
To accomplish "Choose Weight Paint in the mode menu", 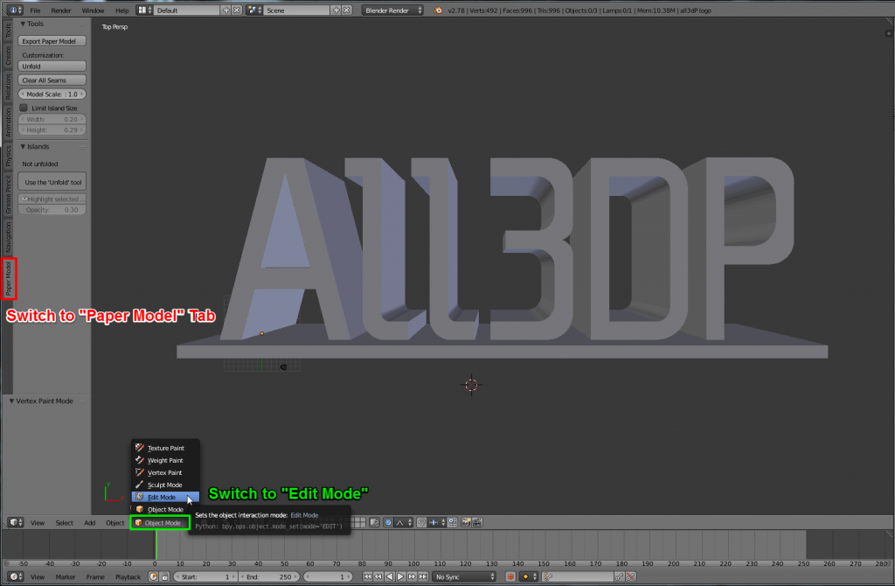I will tap(164, 460).
